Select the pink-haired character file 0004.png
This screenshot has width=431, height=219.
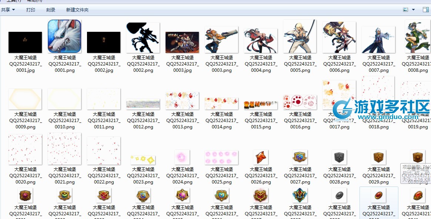[x=261, y=41]
